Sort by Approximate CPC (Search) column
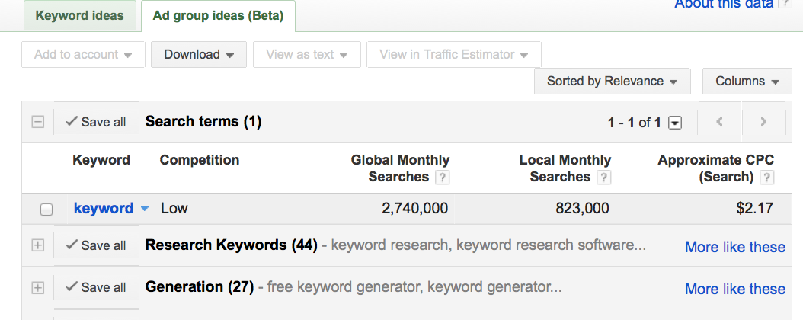This screenshot has height=320, width=803. (715, 168)
